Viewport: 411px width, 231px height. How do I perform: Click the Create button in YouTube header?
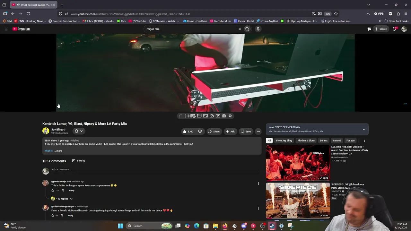381,29
